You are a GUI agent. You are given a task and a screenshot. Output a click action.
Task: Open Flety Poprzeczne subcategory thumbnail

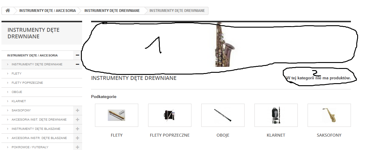tap(170, 115)
